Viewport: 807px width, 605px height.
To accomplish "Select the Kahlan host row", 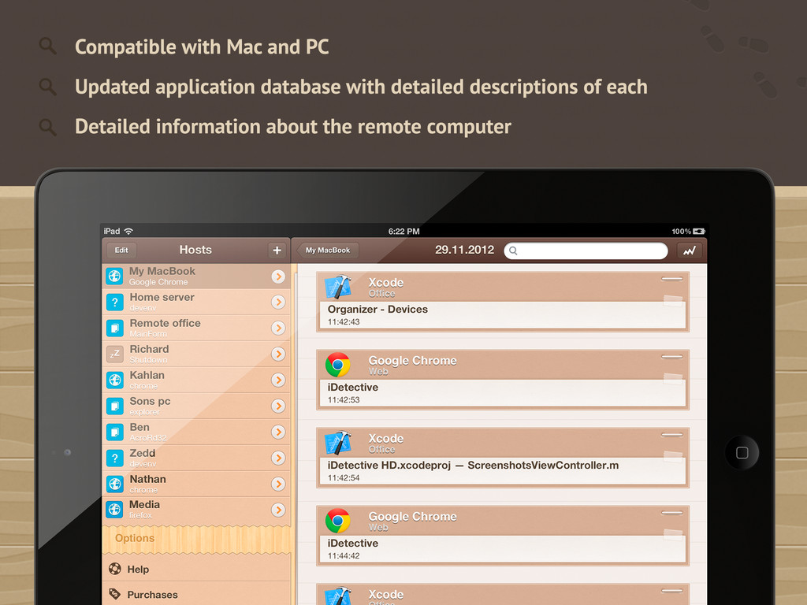I will pos(196,380).
